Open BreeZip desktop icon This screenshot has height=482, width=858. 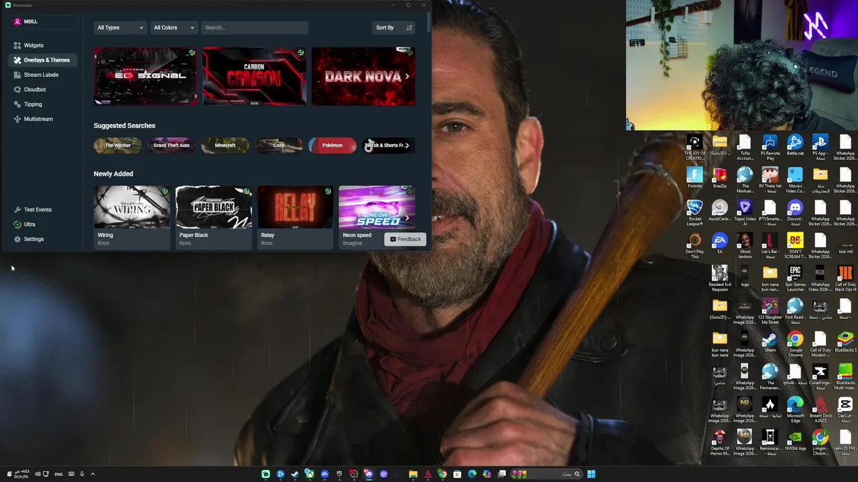(x=719, y=179)
